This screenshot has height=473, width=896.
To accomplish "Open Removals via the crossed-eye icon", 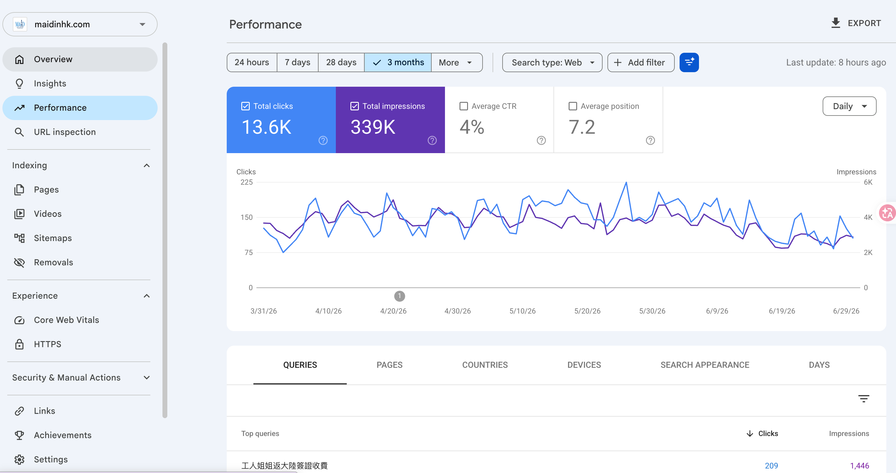I will [x=19, y=263].
